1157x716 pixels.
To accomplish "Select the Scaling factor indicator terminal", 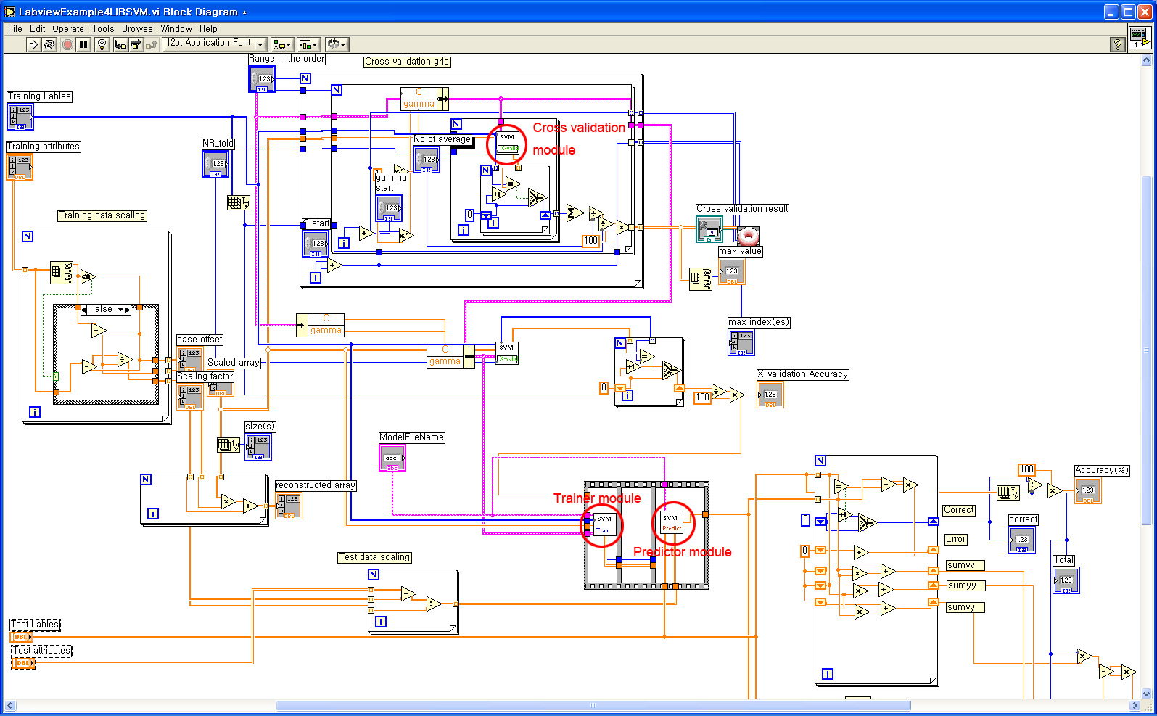I will point(191,397).
